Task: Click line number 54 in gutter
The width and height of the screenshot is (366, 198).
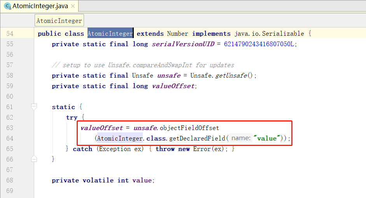Action: 10,33
